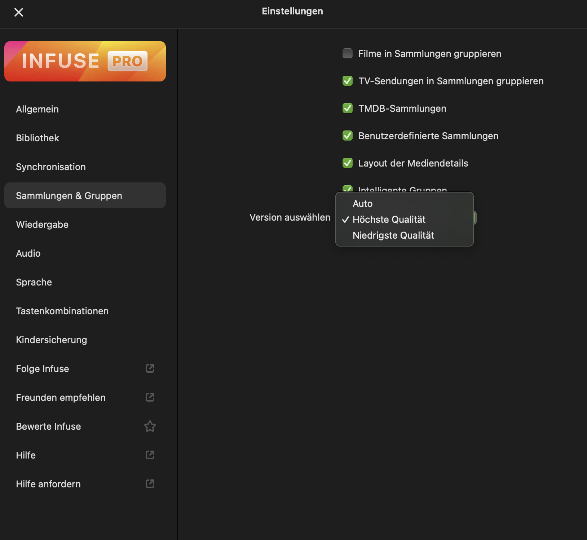This screenshot has width=587, height=540.
Task: Open the Allgemein settings section
Action: (x=37, y=109)
